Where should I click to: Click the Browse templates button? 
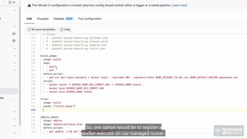(41, 29)
